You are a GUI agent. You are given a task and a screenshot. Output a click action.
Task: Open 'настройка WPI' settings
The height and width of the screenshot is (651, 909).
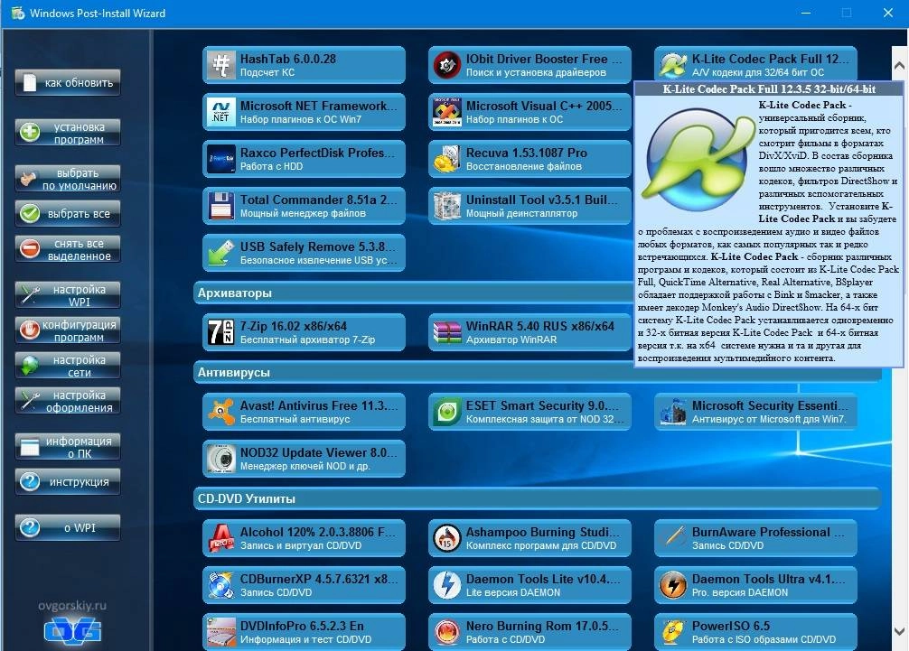point(68,295)
